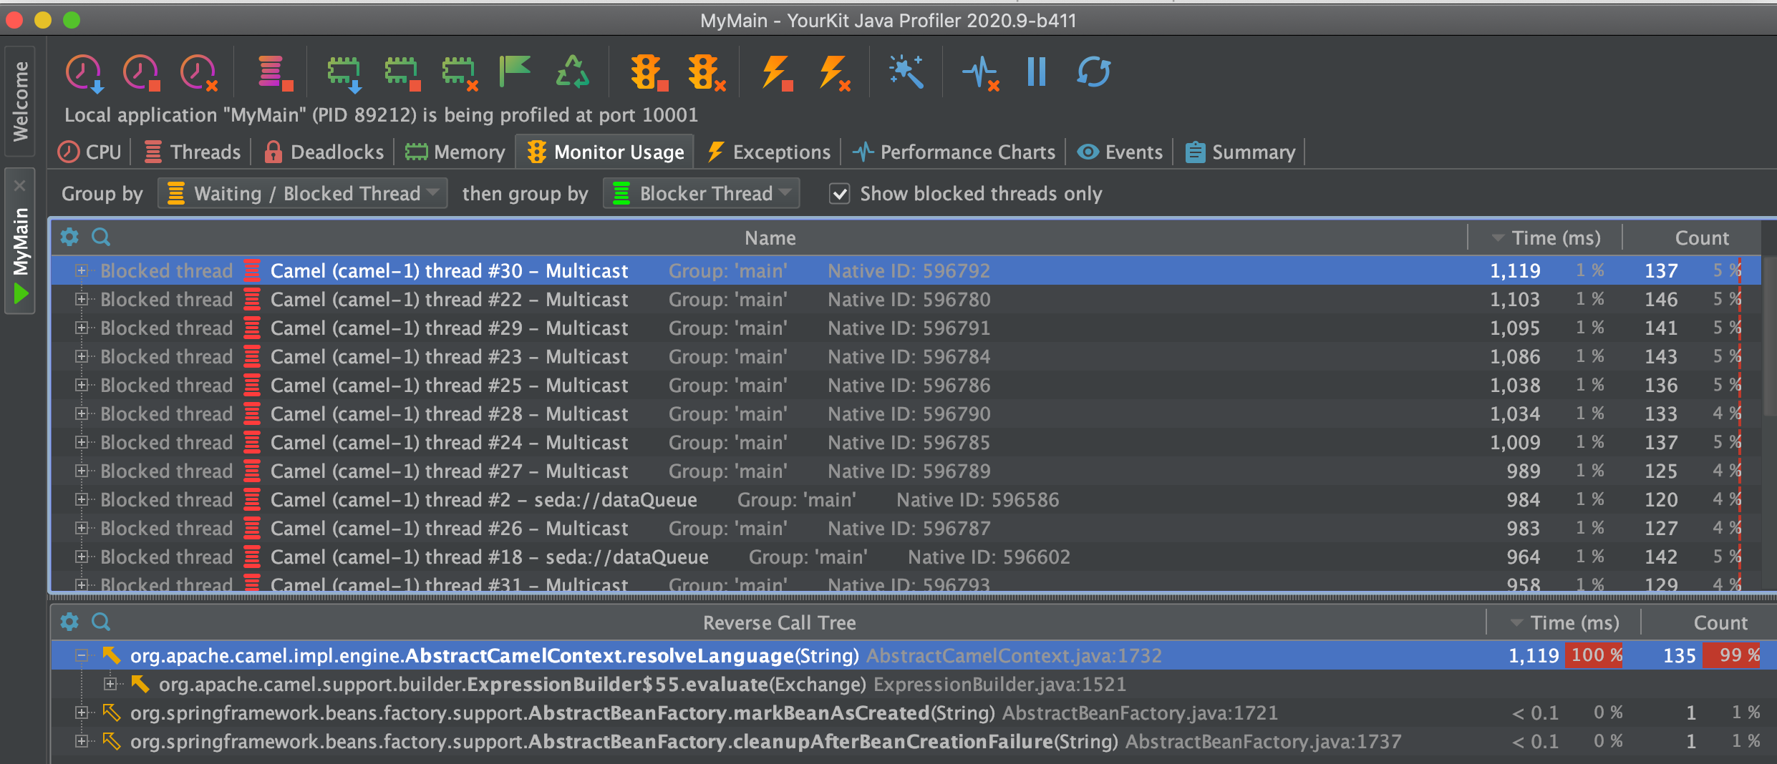The width and height of the screenshot is (1777, 764).
Task: Open the Welcome side tab
Action: [20, 101]
